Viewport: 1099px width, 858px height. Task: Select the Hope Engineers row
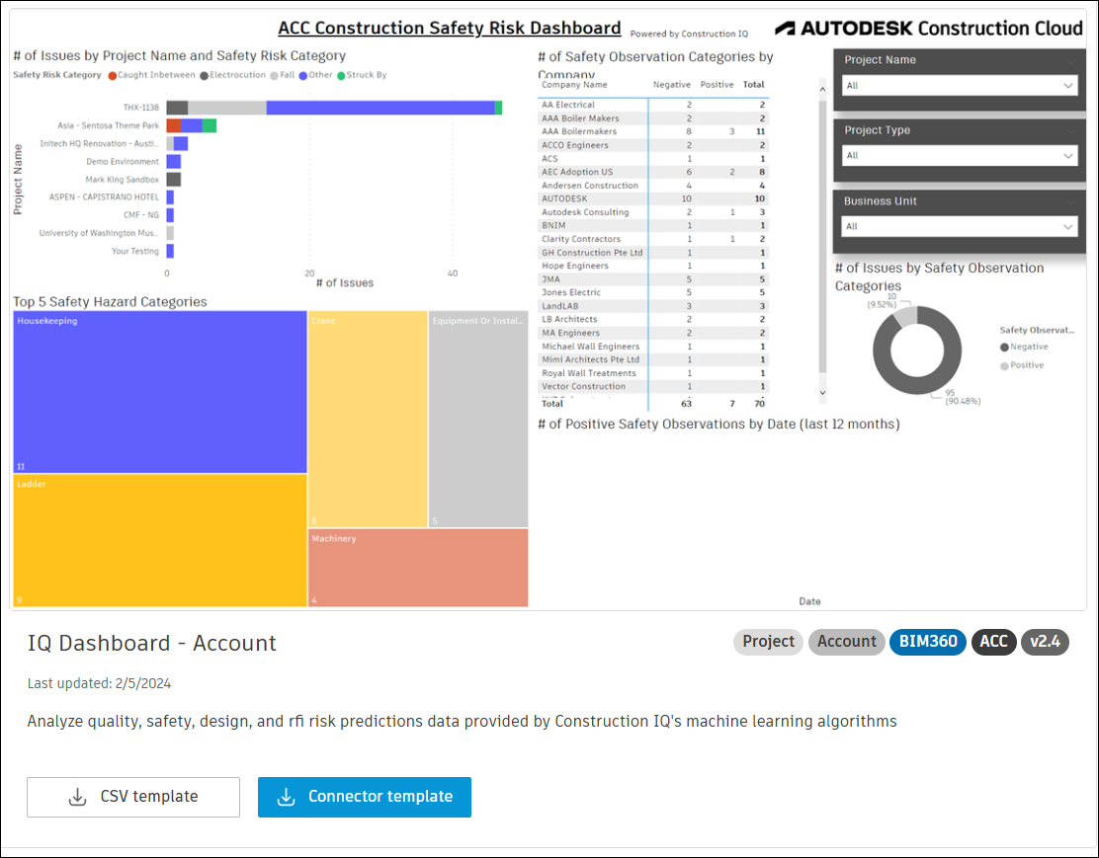pos(654,267)
